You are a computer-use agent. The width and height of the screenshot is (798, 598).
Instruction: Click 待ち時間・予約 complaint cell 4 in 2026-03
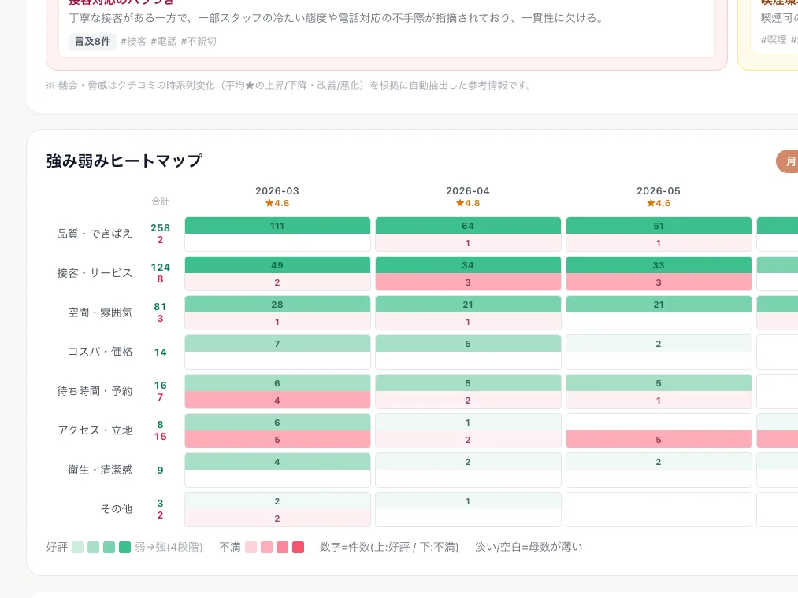pyautogui.click(x=277, y=401)
